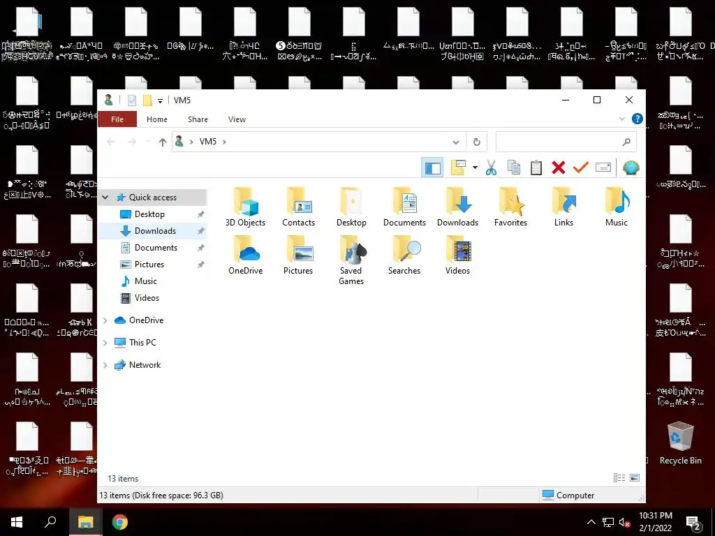Open address bar history dropdown

click(x=455, y=142)
